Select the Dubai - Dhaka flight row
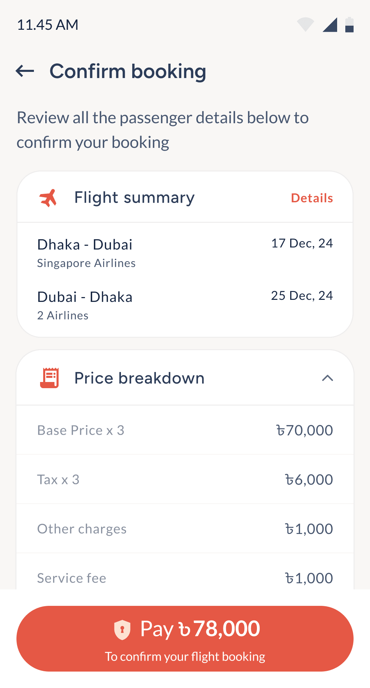The image size is (370, 688). point(185,305)
